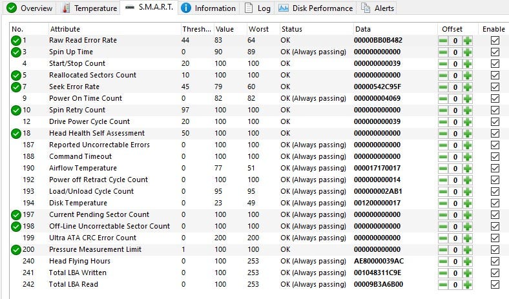509x299 pixels.
Task: Click green check icon next to Seek Error Rate
Action: click(x=16, y=87)
